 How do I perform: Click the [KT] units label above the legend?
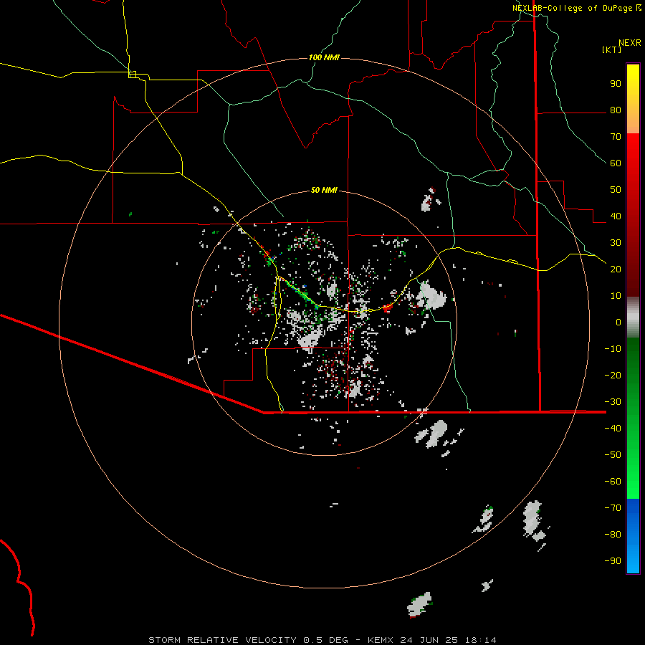tap(611, 49)
